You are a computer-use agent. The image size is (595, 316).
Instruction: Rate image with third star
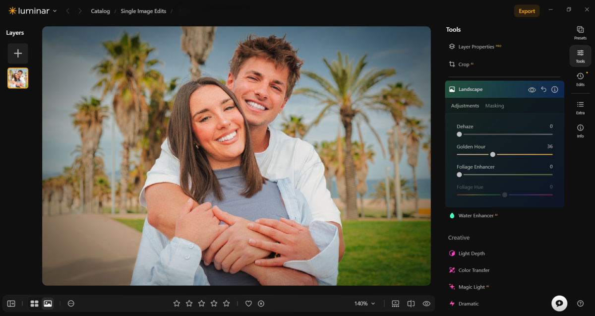point(201,304)
